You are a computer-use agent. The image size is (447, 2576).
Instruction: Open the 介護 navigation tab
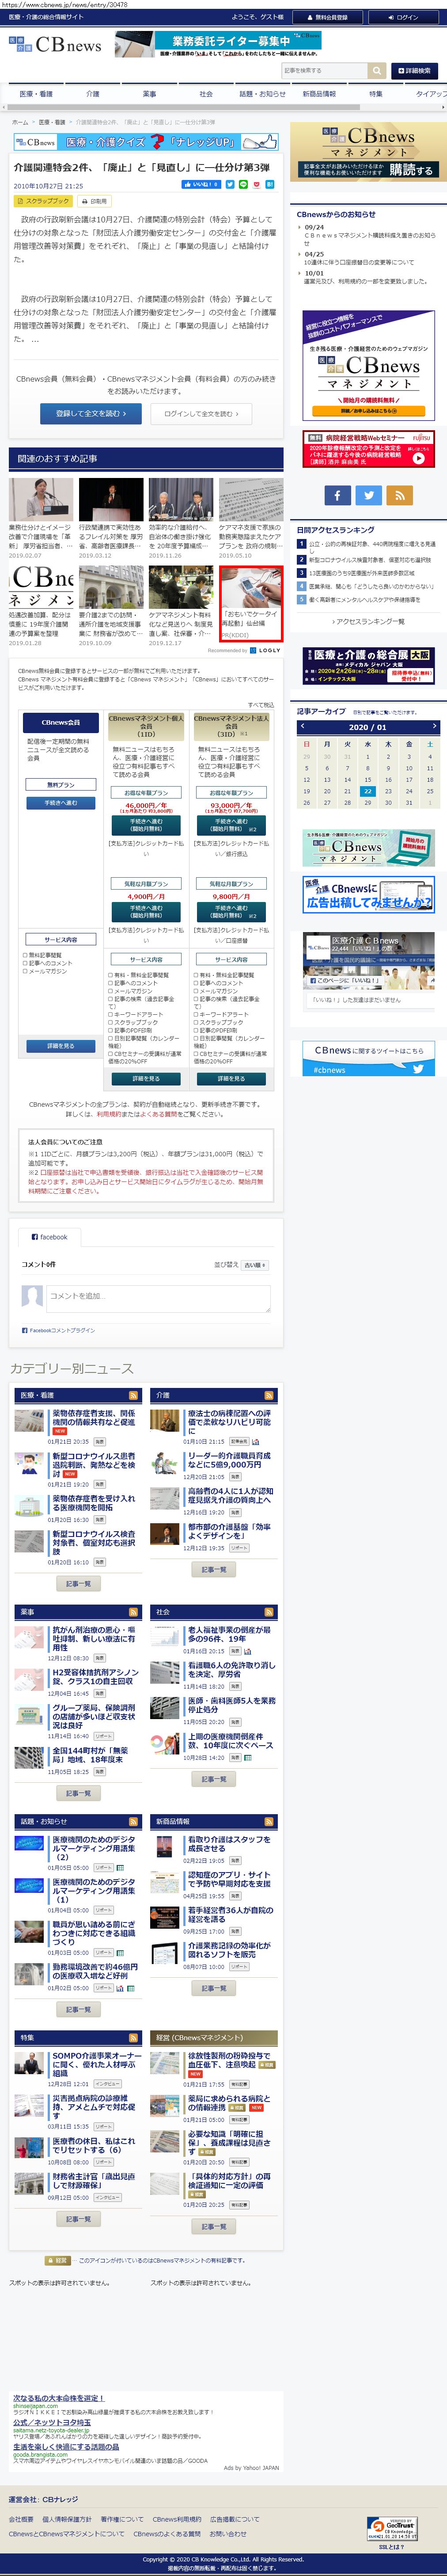(93, 94)
